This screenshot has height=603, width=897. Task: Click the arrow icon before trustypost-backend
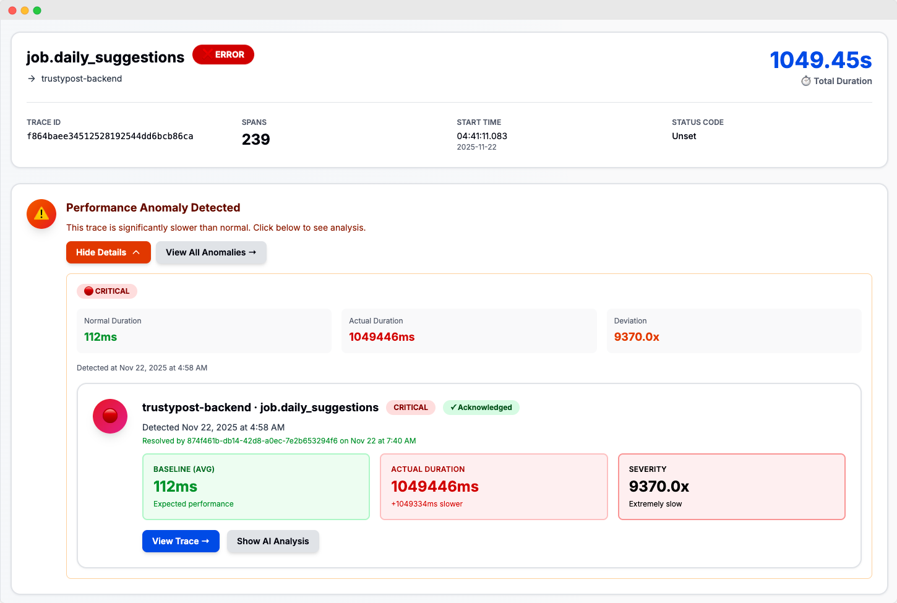[30, 79]
